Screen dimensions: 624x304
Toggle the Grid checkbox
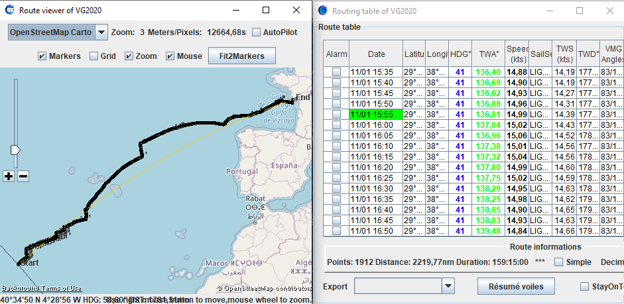coord(94,56)
